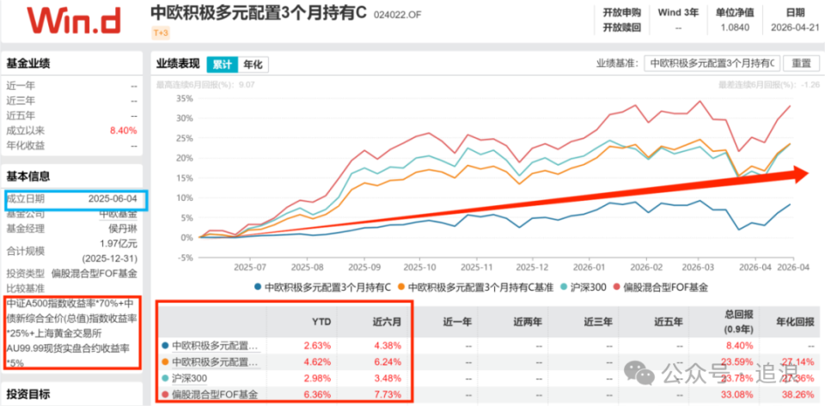Click the orange dot in second table row
Viewport: 825px width, 406px height.
[166, 362]
